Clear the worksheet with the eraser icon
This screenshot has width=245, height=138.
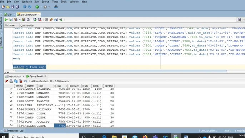tap(51, 20)
